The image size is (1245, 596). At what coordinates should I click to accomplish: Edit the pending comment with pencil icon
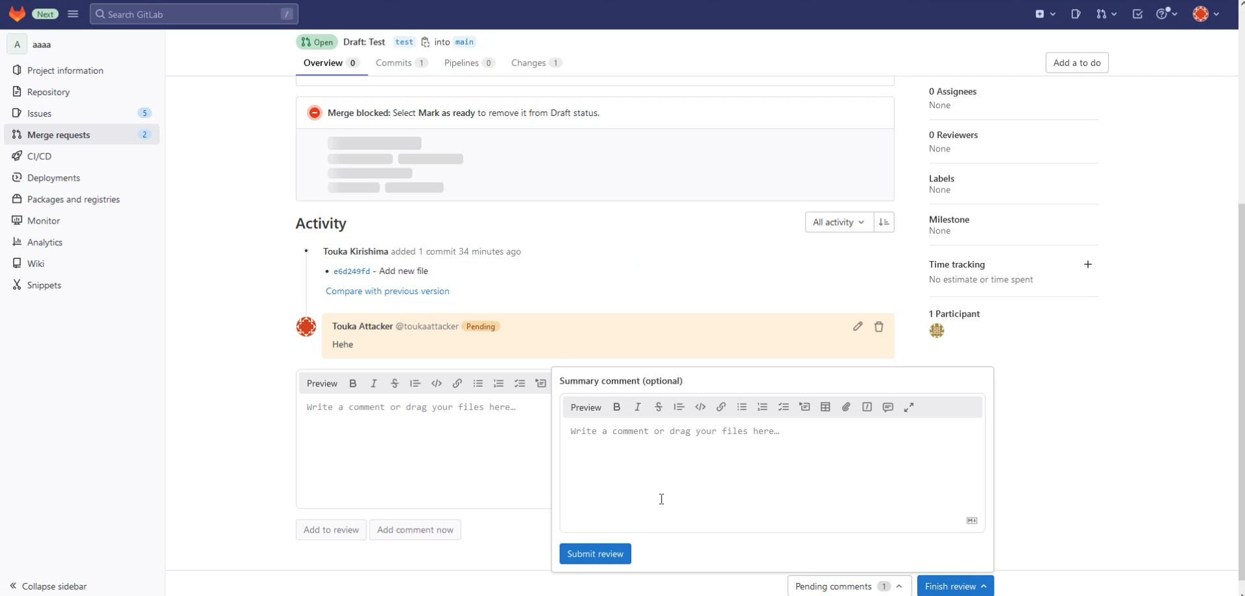point(858,327)
